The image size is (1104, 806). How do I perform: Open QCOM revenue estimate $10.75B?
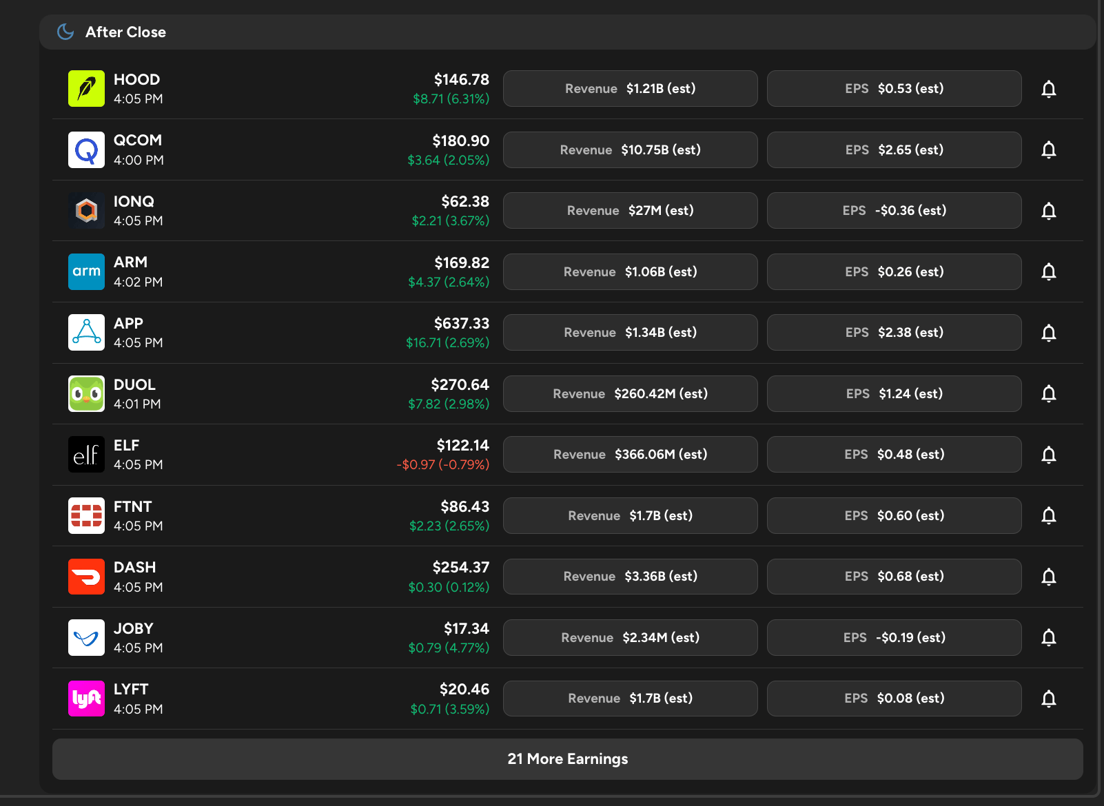[631, 149]
